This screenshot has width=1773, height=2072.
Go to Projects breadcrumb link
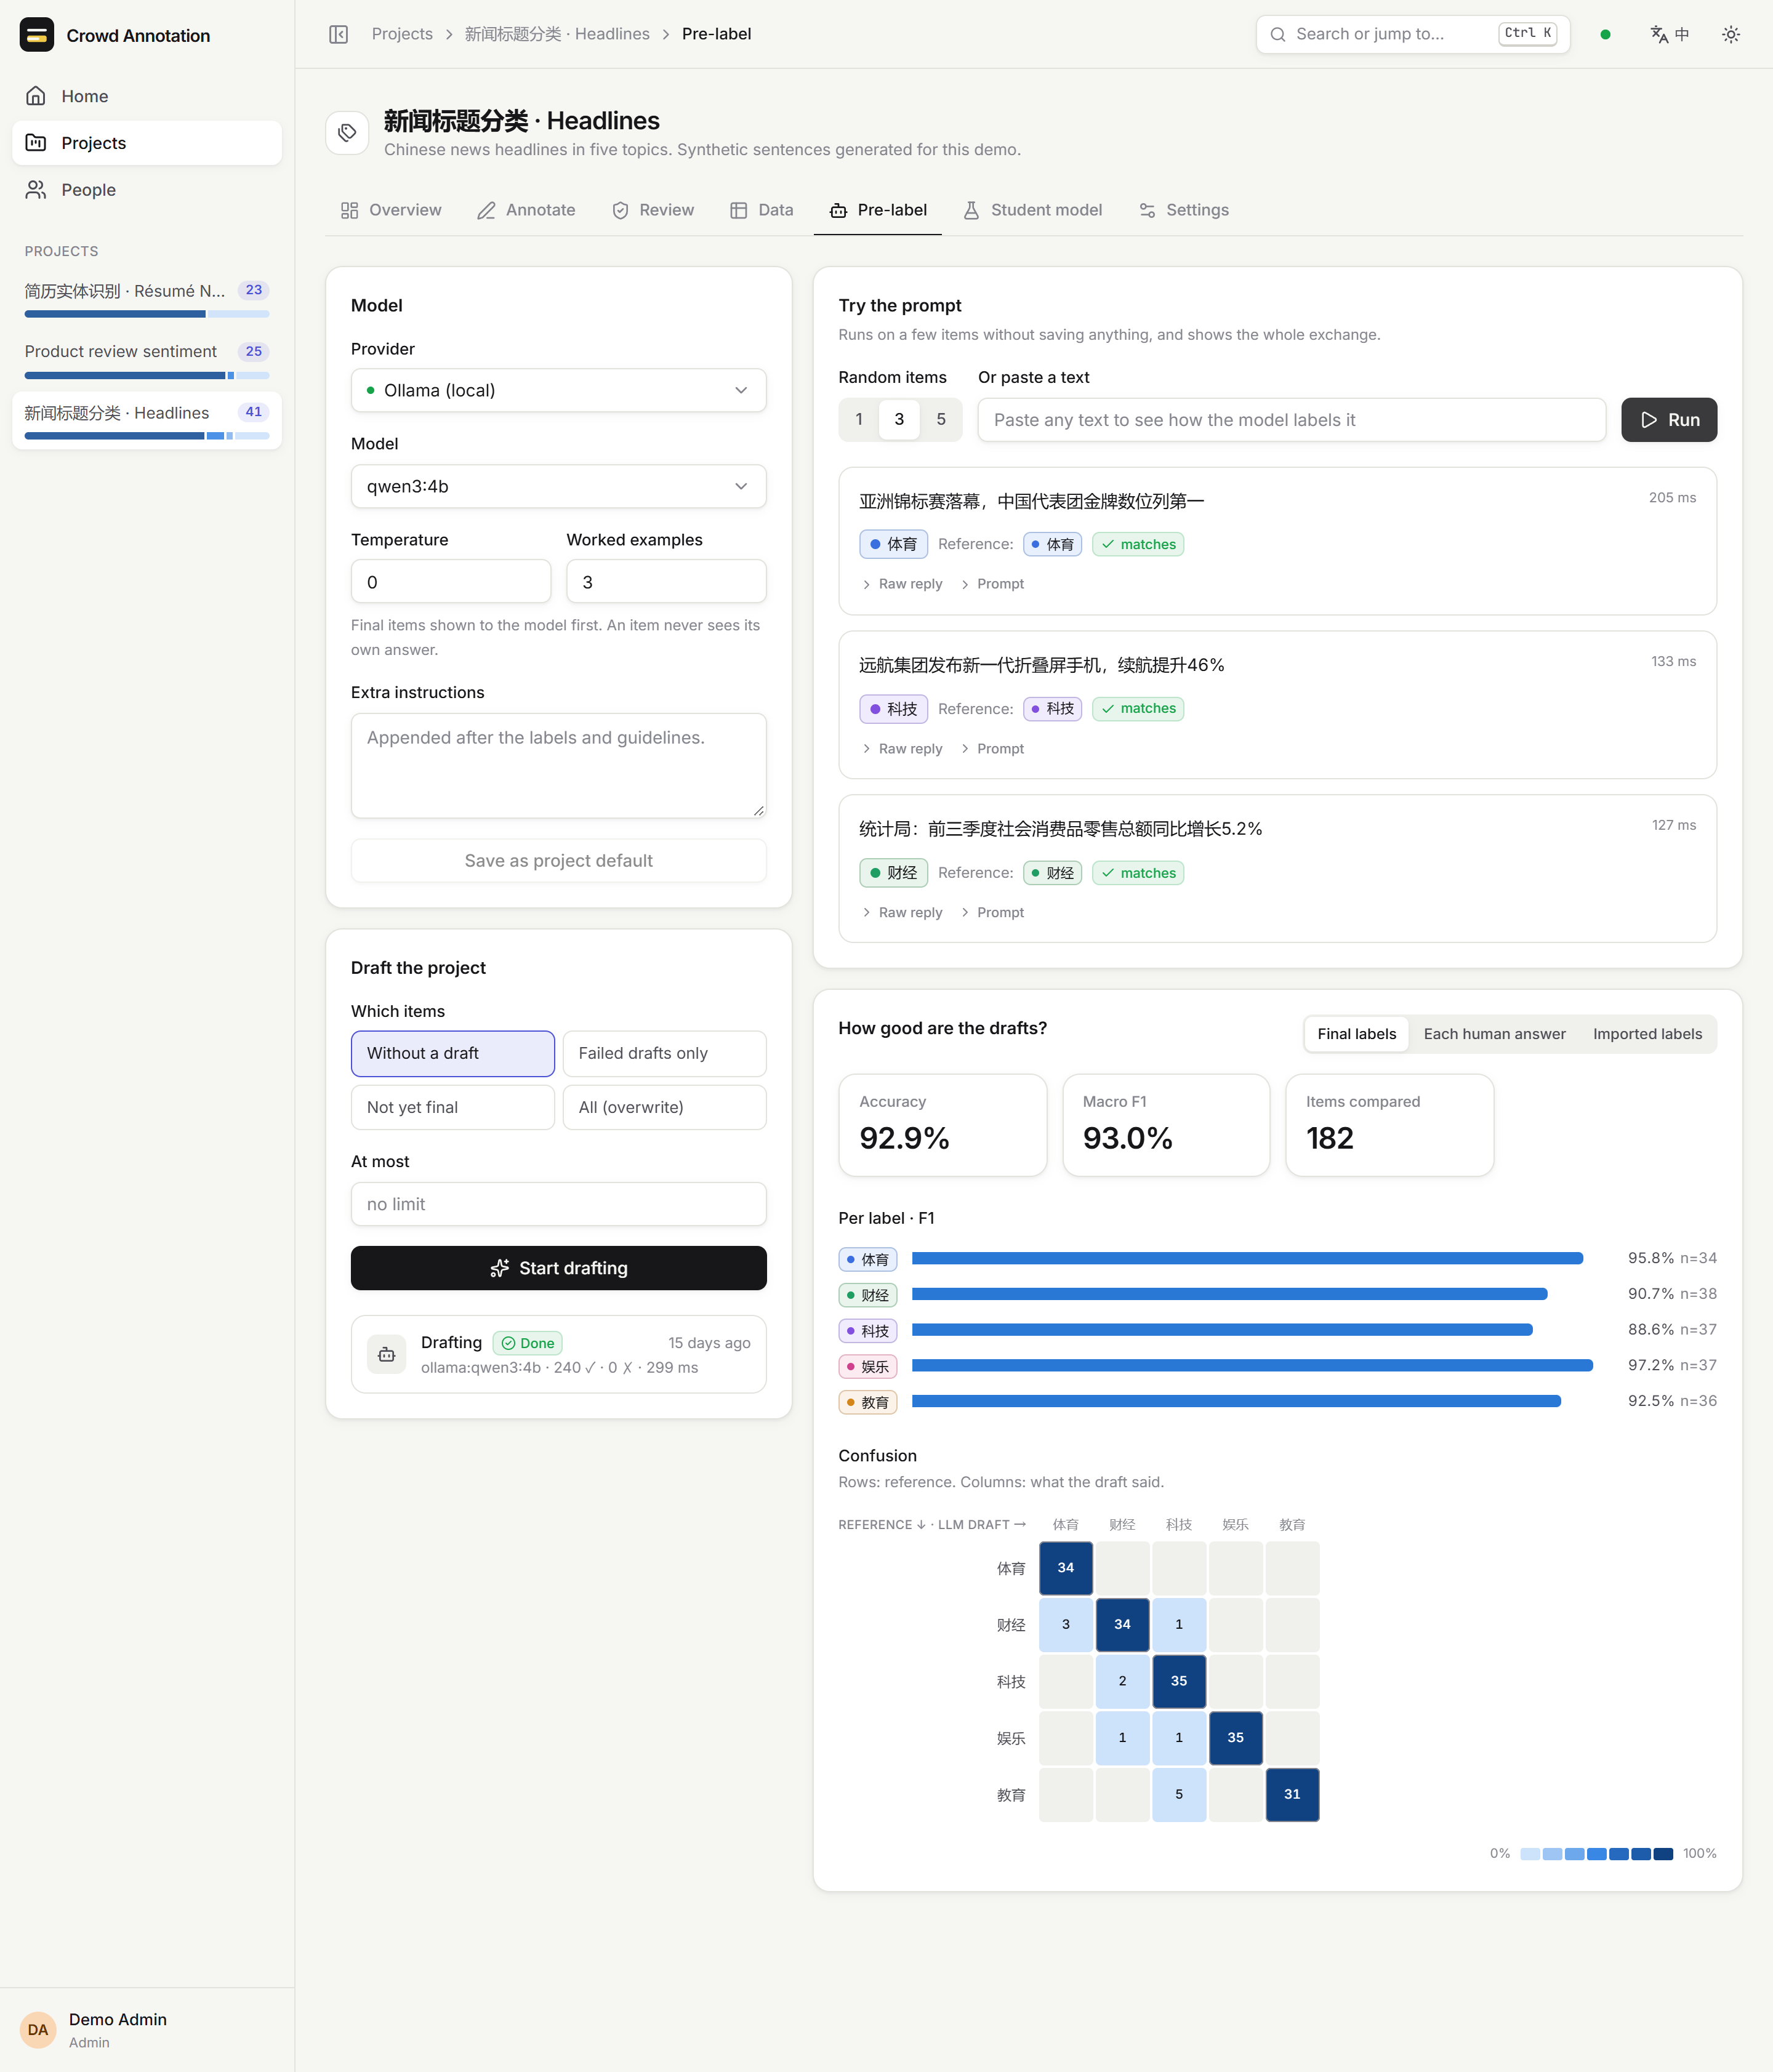tap(402, 34)
